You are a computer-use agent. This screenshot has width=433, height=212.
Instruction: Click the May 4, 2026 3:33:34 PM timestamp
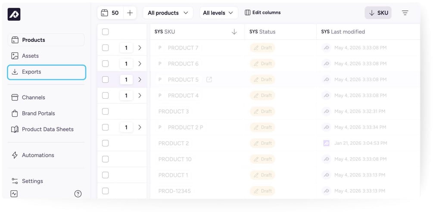coord(360,127)
